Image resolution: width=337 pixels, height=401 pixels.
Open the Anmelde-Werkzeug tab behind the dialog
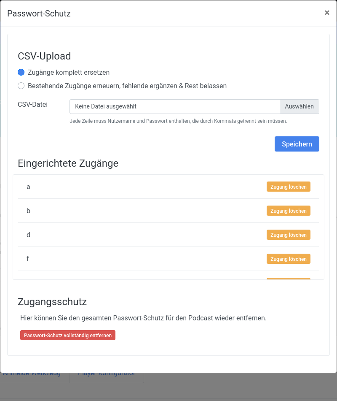point(32,374)
